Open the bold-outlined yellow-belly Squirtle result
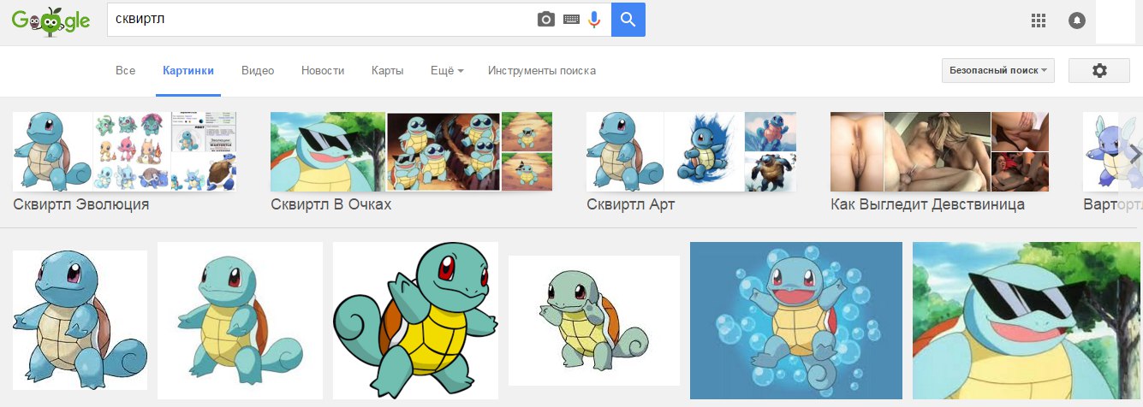This screenshot has width=1143, height=407. pos(416,321)
